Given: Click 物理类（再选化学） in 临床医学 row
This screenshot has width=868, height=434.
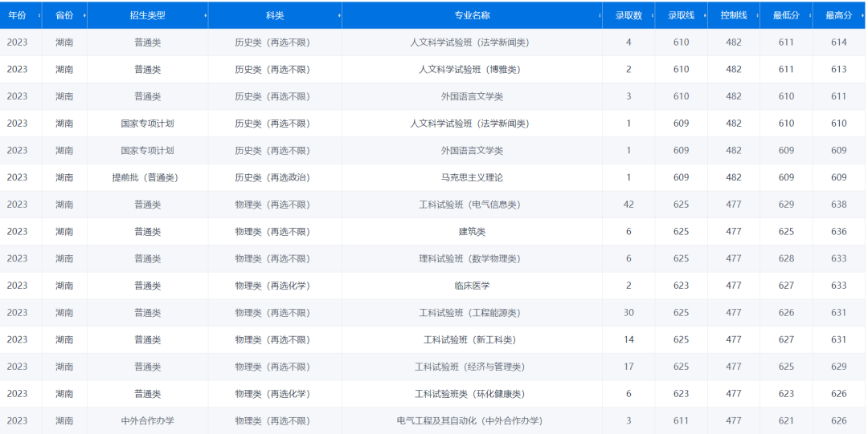Looking at the screenshot, I should point(275,286).
